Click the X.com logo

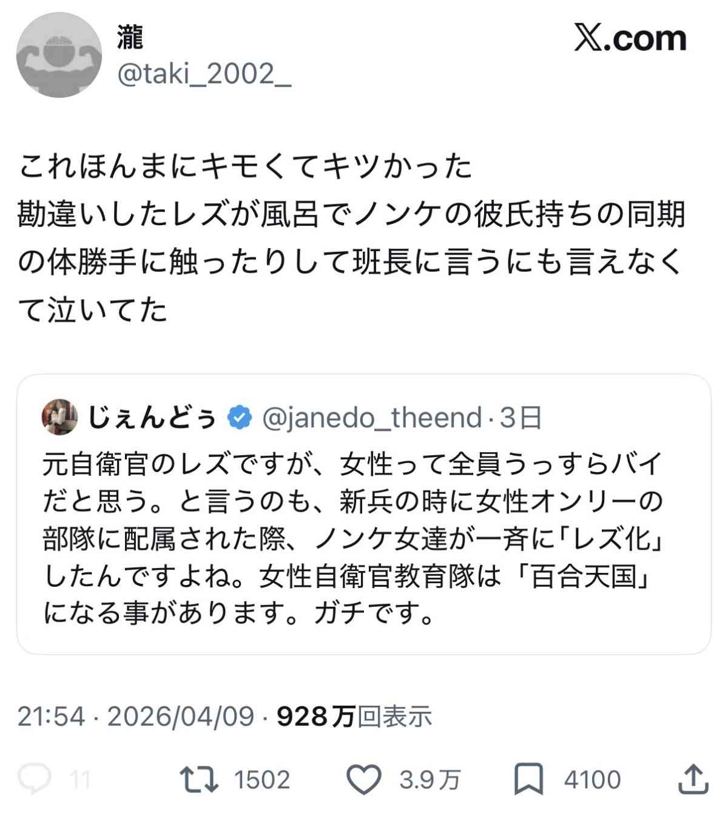(x=630, y=39)
